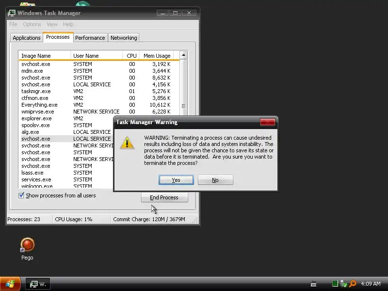This screenshot has width=388, height=291.
Task: Click the Processes: 23 status bar entry
Action: coord(24,219)
